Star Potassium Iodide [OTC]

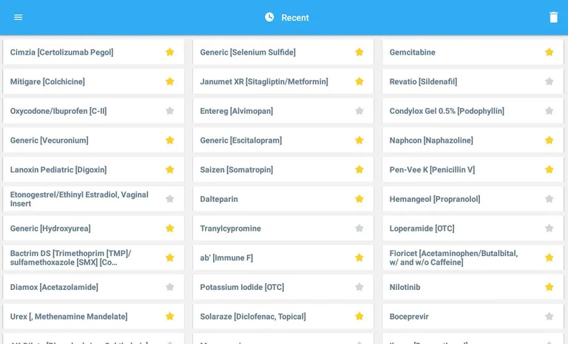[x=359, y=287]
